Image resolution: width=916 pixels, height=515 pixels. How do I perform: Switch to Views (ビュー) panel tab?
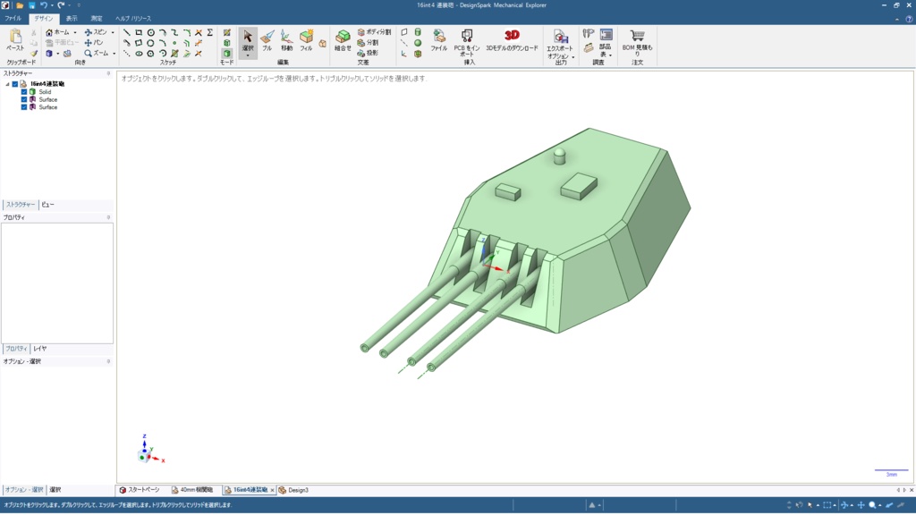(48, 205)
